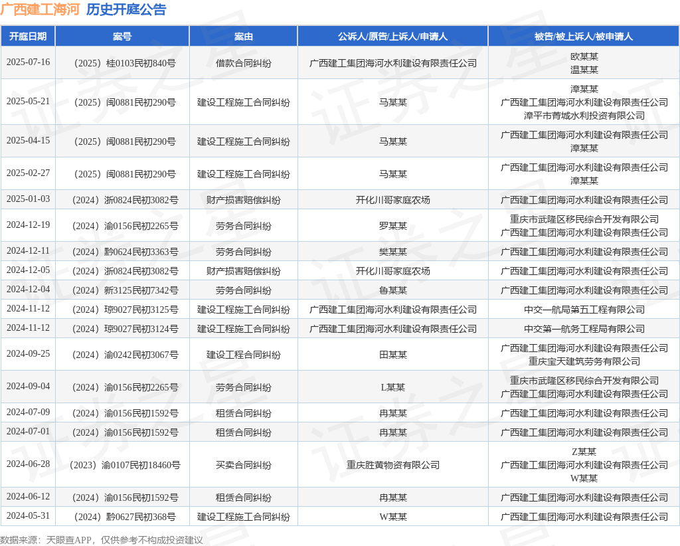This screenshot has height=546, width=680.
Task: Select the date cell 2024-12-05
Action: point(28,270)
